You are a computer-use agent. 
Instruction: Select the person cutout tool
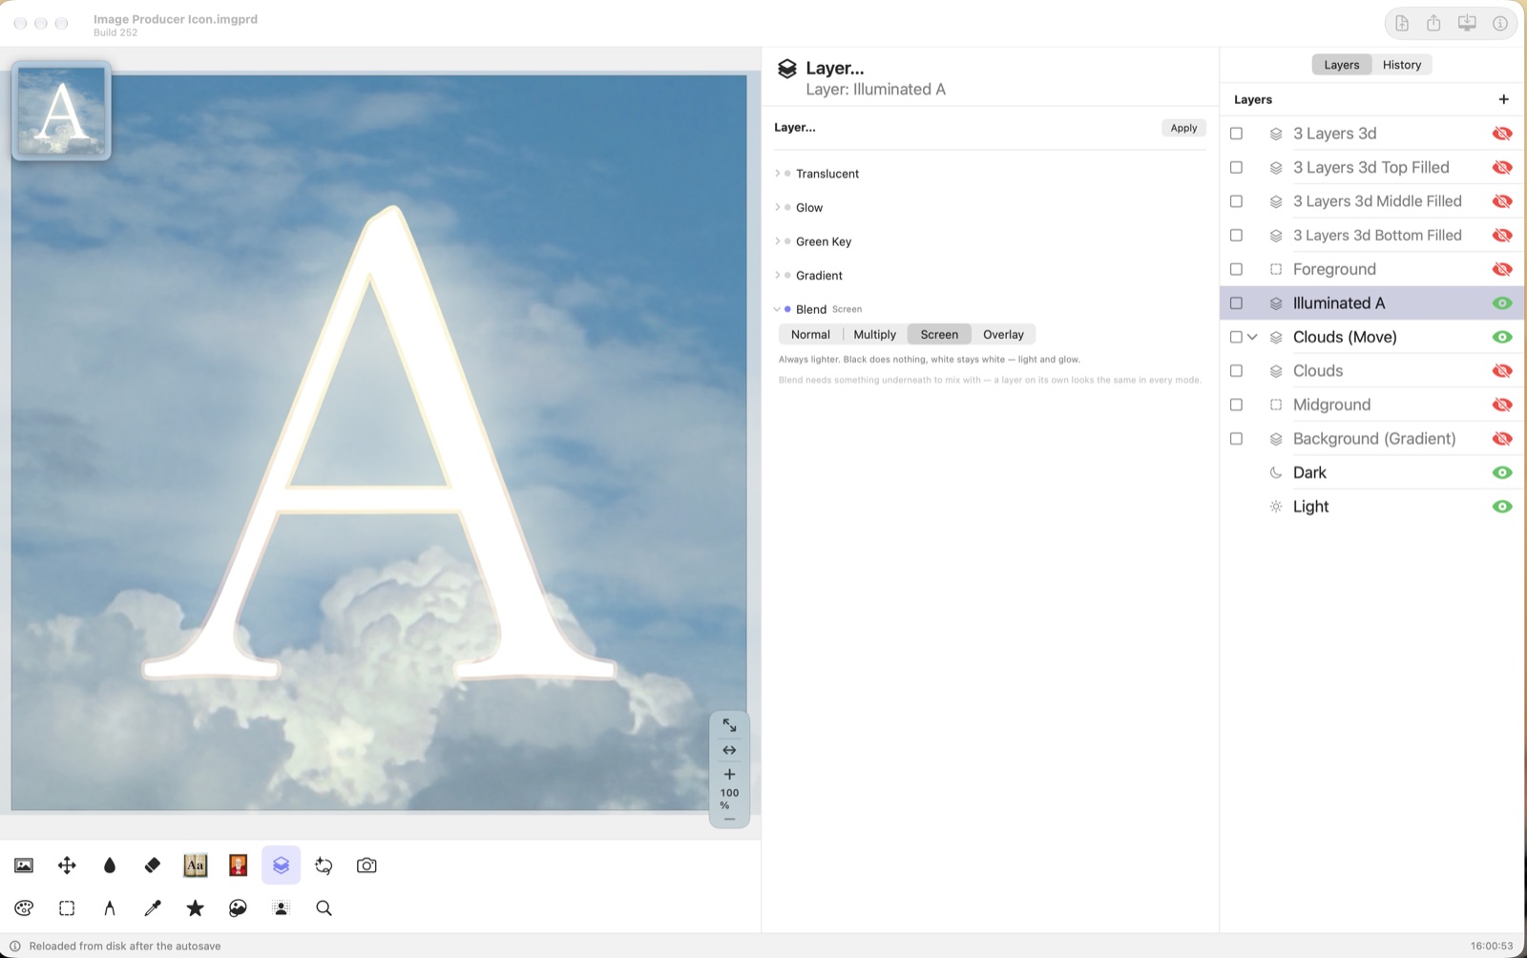click(281, 908)
